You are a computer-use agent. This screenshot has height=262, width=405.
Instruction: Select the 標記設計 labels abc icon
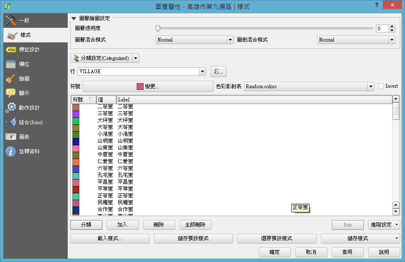coord(11,50)
